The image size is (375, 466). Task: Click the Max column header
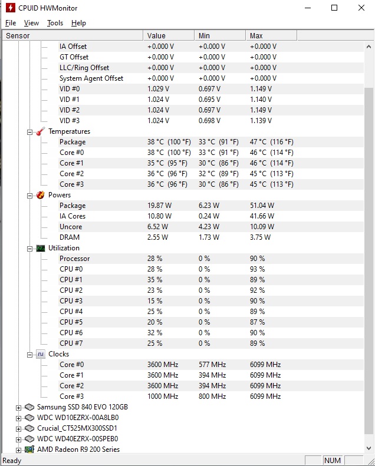pyautogui.click(x=271, y=36)
